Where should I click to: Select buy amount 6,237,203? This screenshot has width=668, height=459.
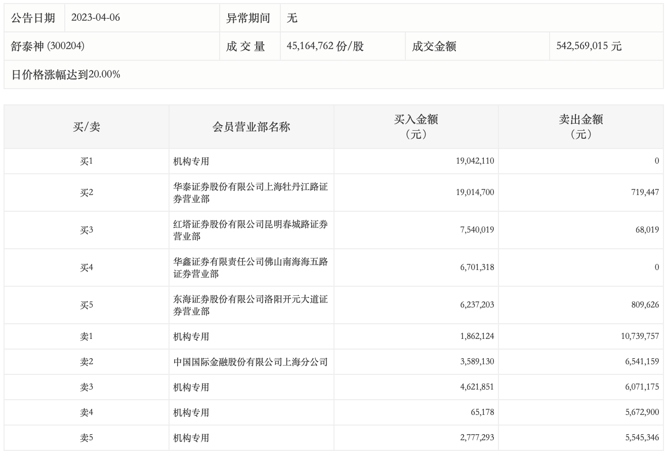tap(477, 305)
